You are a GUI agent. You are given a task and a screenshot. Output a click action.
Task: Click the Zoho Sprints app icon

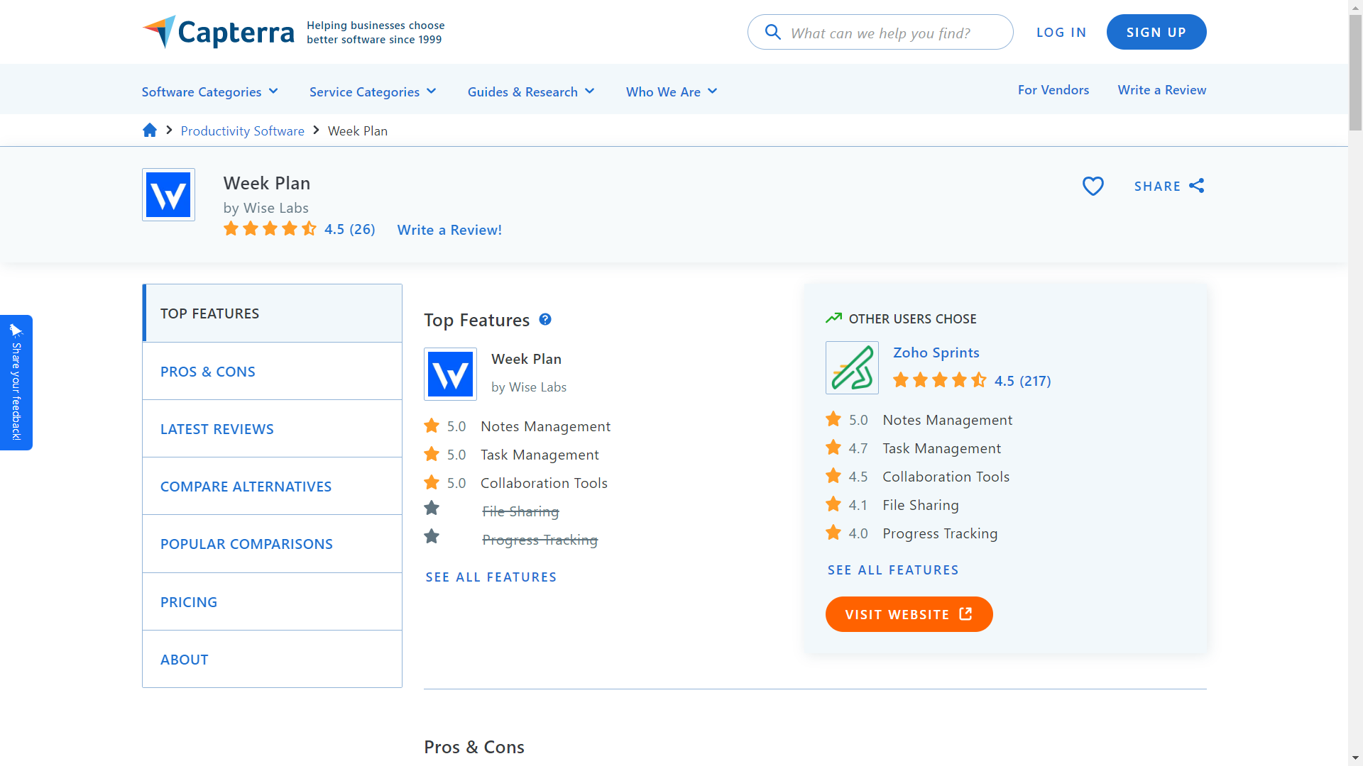851,367
